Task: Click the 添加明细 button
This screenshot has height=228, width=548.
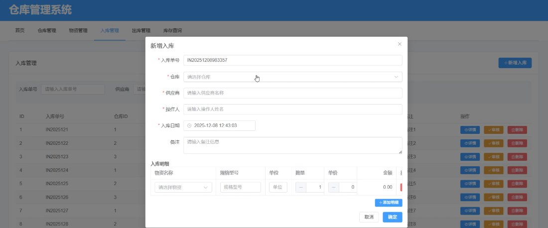Action: 389,203
